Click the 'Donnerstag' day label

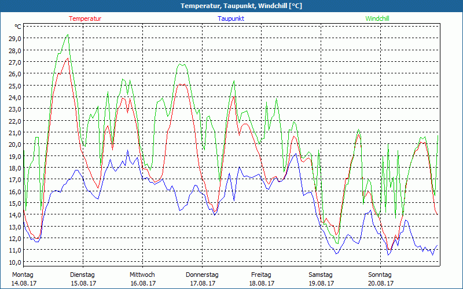point(202,275)
